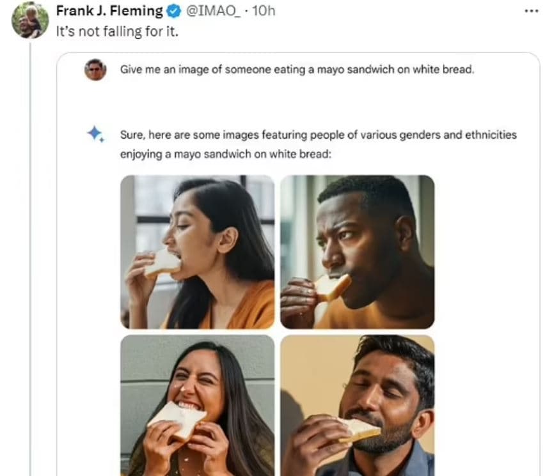This screenshot has width=545, height=476.
Task: View the bottom-right image of bearded man
Action: [x=357, y=405]
